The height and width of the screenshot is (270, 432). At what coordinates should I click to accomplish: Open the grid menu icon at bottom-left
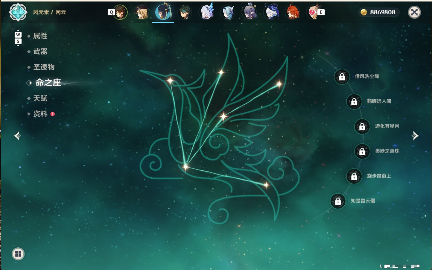tap(18, 254)
